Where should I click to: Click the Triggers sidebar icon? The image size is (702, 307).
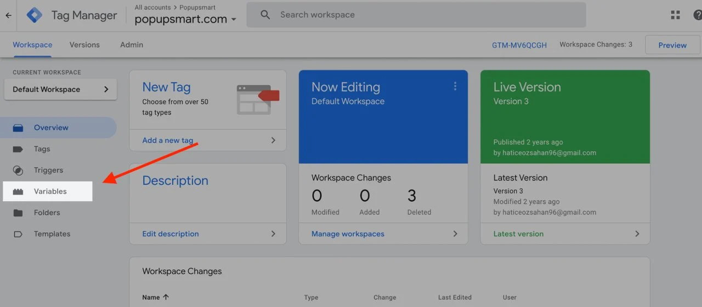pyautogui.click(x=18, y=170)
